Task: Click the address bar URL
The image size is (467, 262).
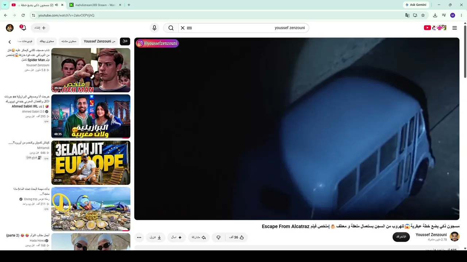Action: pos(66,15)
